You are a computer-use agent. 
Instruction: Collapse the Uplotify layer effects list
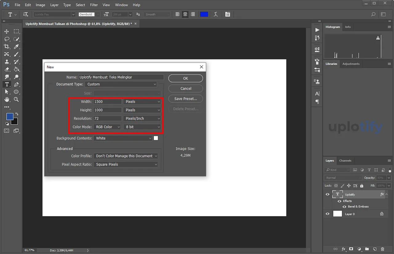click(x=387, y=194)
